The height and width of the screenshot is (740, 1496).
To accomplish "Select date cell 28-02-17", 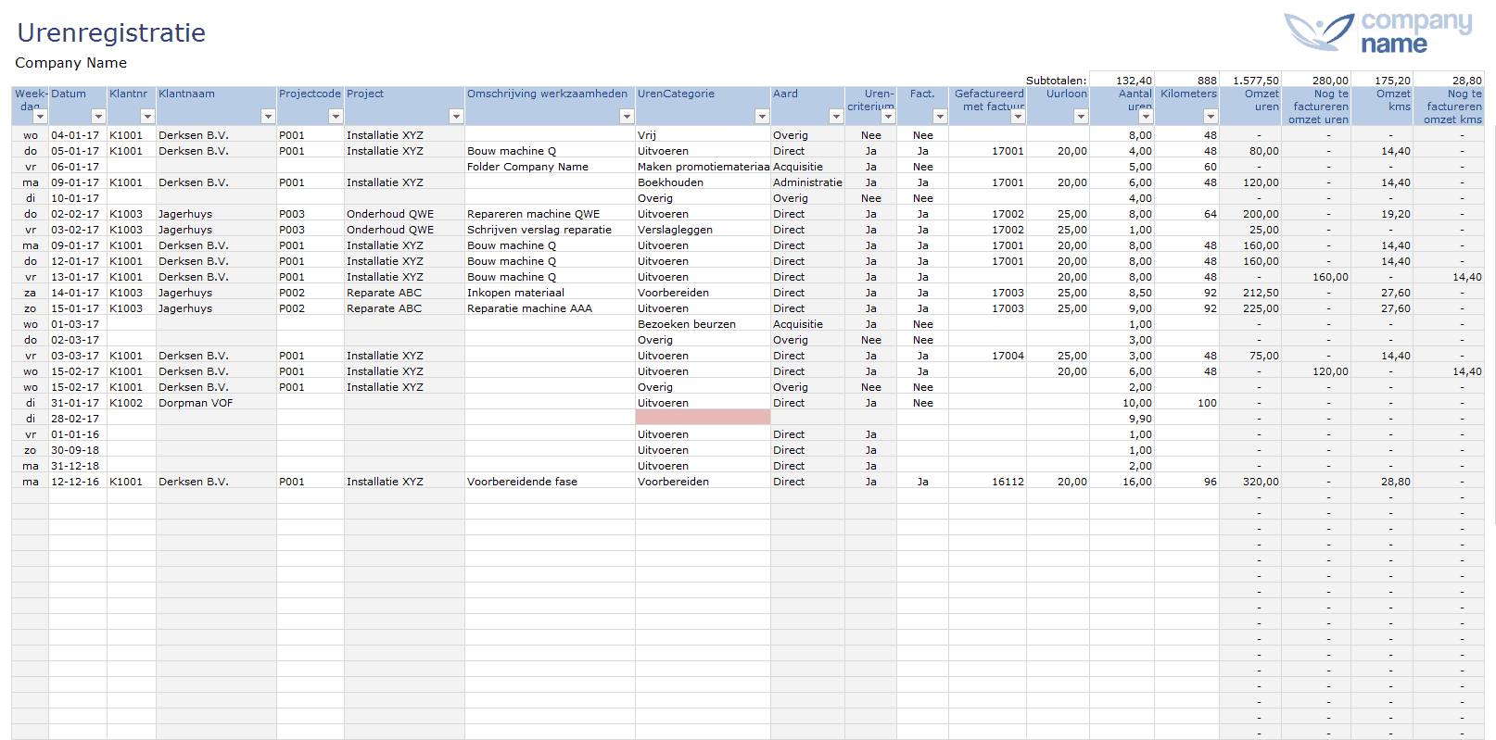I will coord(77,419).
